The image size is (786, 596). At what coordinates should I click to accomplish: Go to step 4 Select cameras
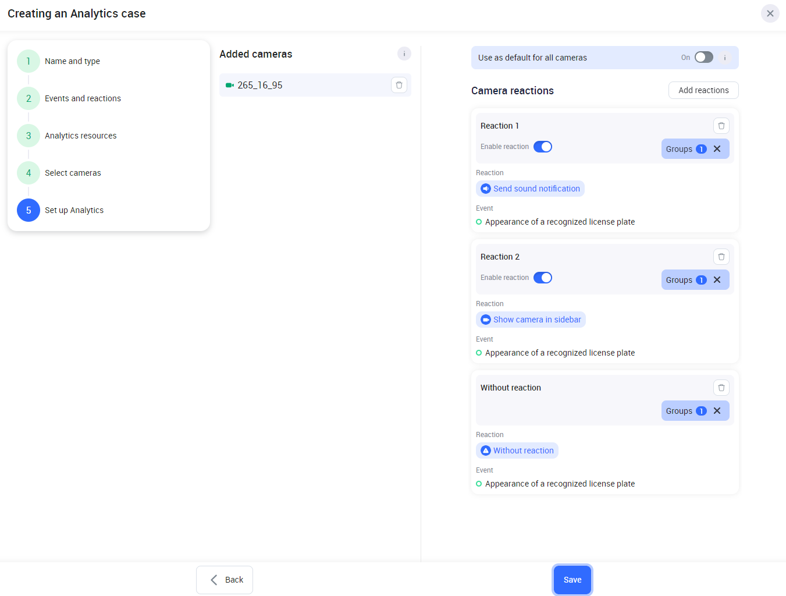(x=73, y=173)
